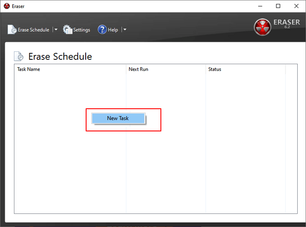Minimize the Eraser window
306x227 pixels.
click(259, 6)
